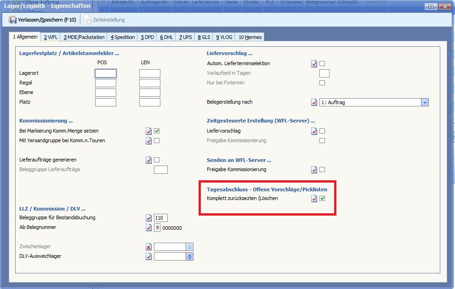Click the Beleggruppe für Bestandsbuchung field
Image resolution: width=455 pixels, height=289 pixels.
(161, 218)
